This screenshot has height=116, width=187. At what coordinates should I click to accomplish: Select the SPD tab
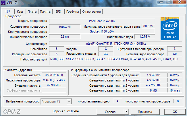coord(58,12)
